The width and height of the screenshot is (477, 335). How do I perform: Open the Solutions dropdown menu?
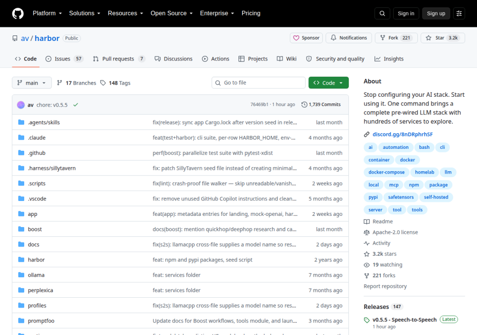click(85, 13)
